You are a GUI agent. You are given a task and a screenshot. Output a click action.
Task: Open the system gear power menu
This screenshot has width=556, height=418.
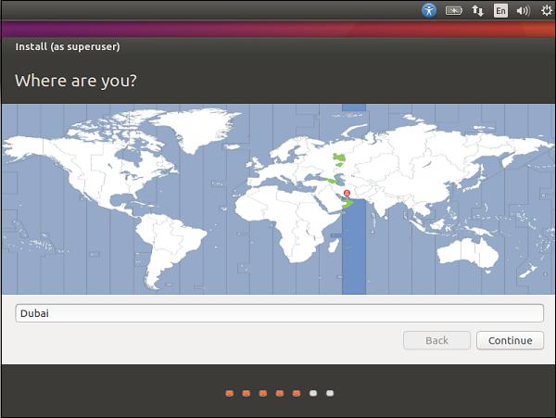[x=544, y=11]
